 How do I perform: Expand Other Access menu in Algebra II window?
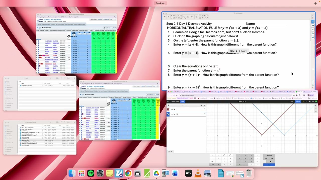pyautogui.click(x=83, y=97)
